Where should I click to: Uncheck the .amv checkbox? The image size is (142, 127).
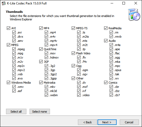pyautogui.click(x=14, y=41)
